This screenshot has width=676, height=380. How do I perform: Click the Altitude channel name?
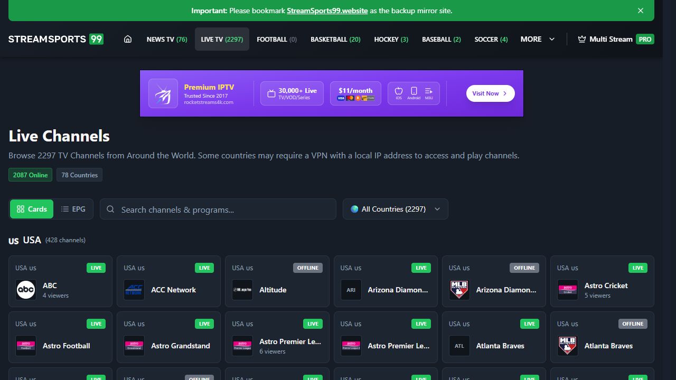point(273,290)
